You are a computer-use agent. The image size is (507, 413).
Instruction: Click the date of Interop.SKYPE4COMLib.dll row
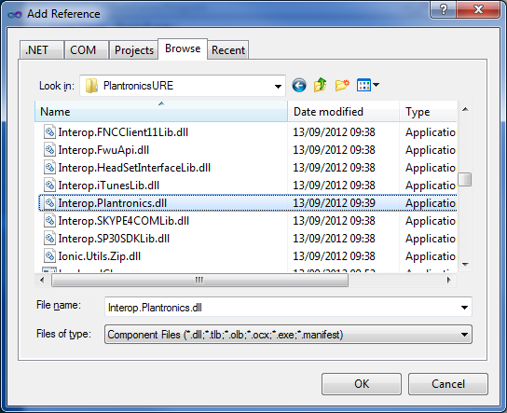point(334,221)
